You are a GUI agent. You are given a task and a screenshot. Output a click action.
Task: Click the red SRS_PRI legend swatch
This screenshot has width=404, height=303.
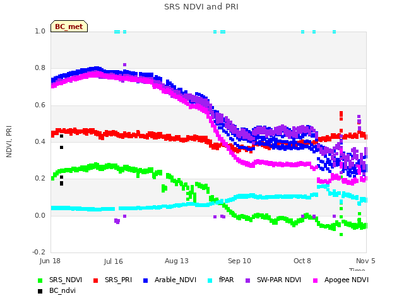point(95,280)
